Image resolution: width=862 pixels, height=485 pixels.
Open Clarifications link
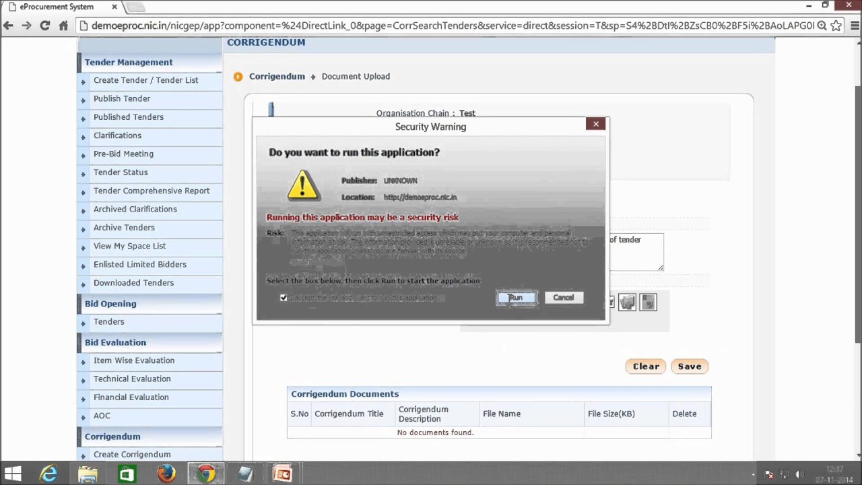(x=117, y=135)
